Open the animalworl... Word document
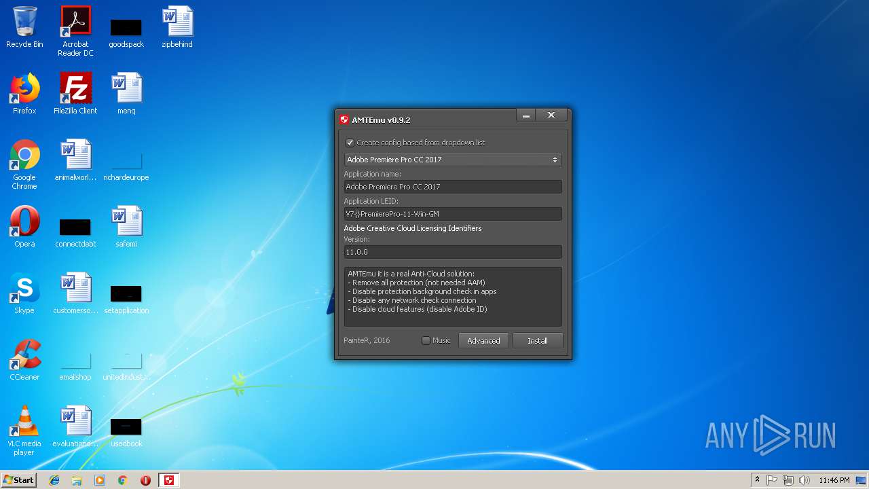Screen dimensions: 869x489 [x=75, y=160]
